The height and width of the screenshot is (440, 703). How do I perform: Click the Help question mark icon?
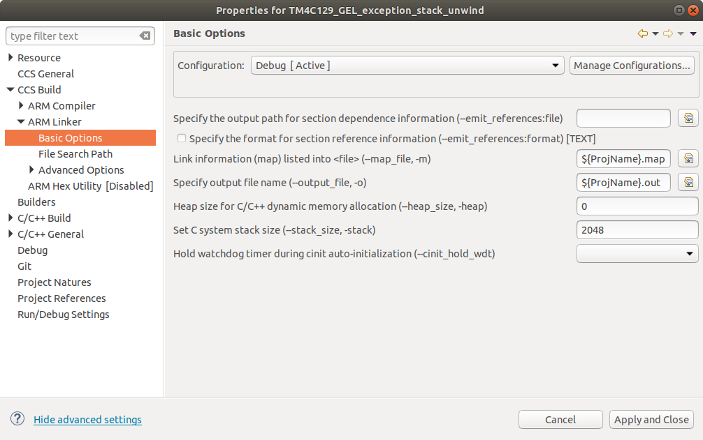point(17,418)
